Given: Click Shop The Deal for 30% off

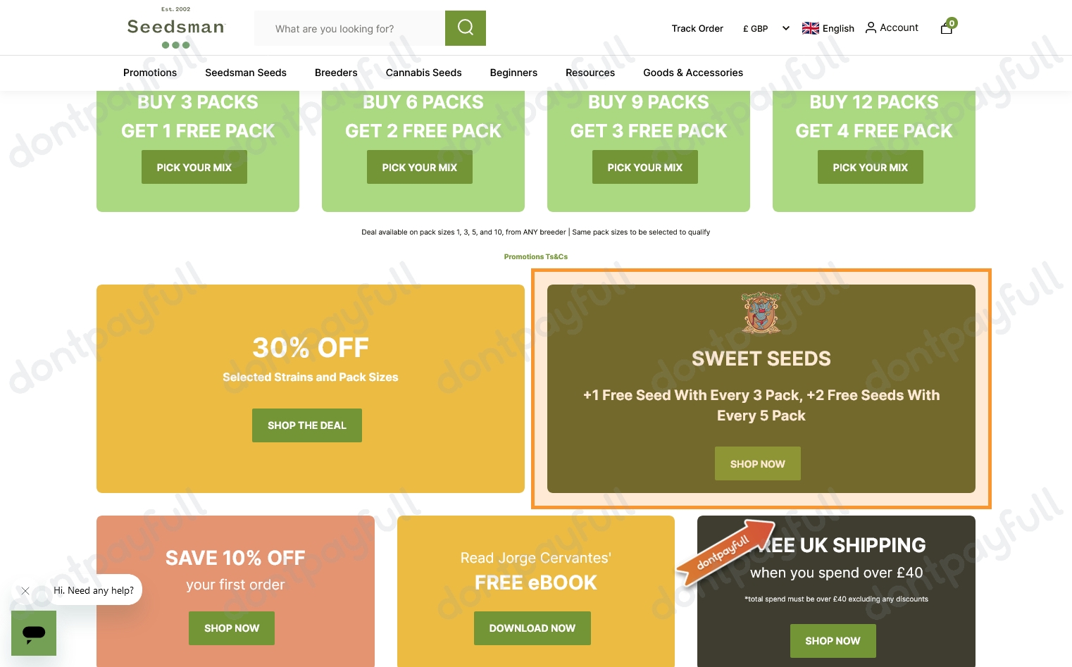Looking at the screenshot, I should [306, 425].
